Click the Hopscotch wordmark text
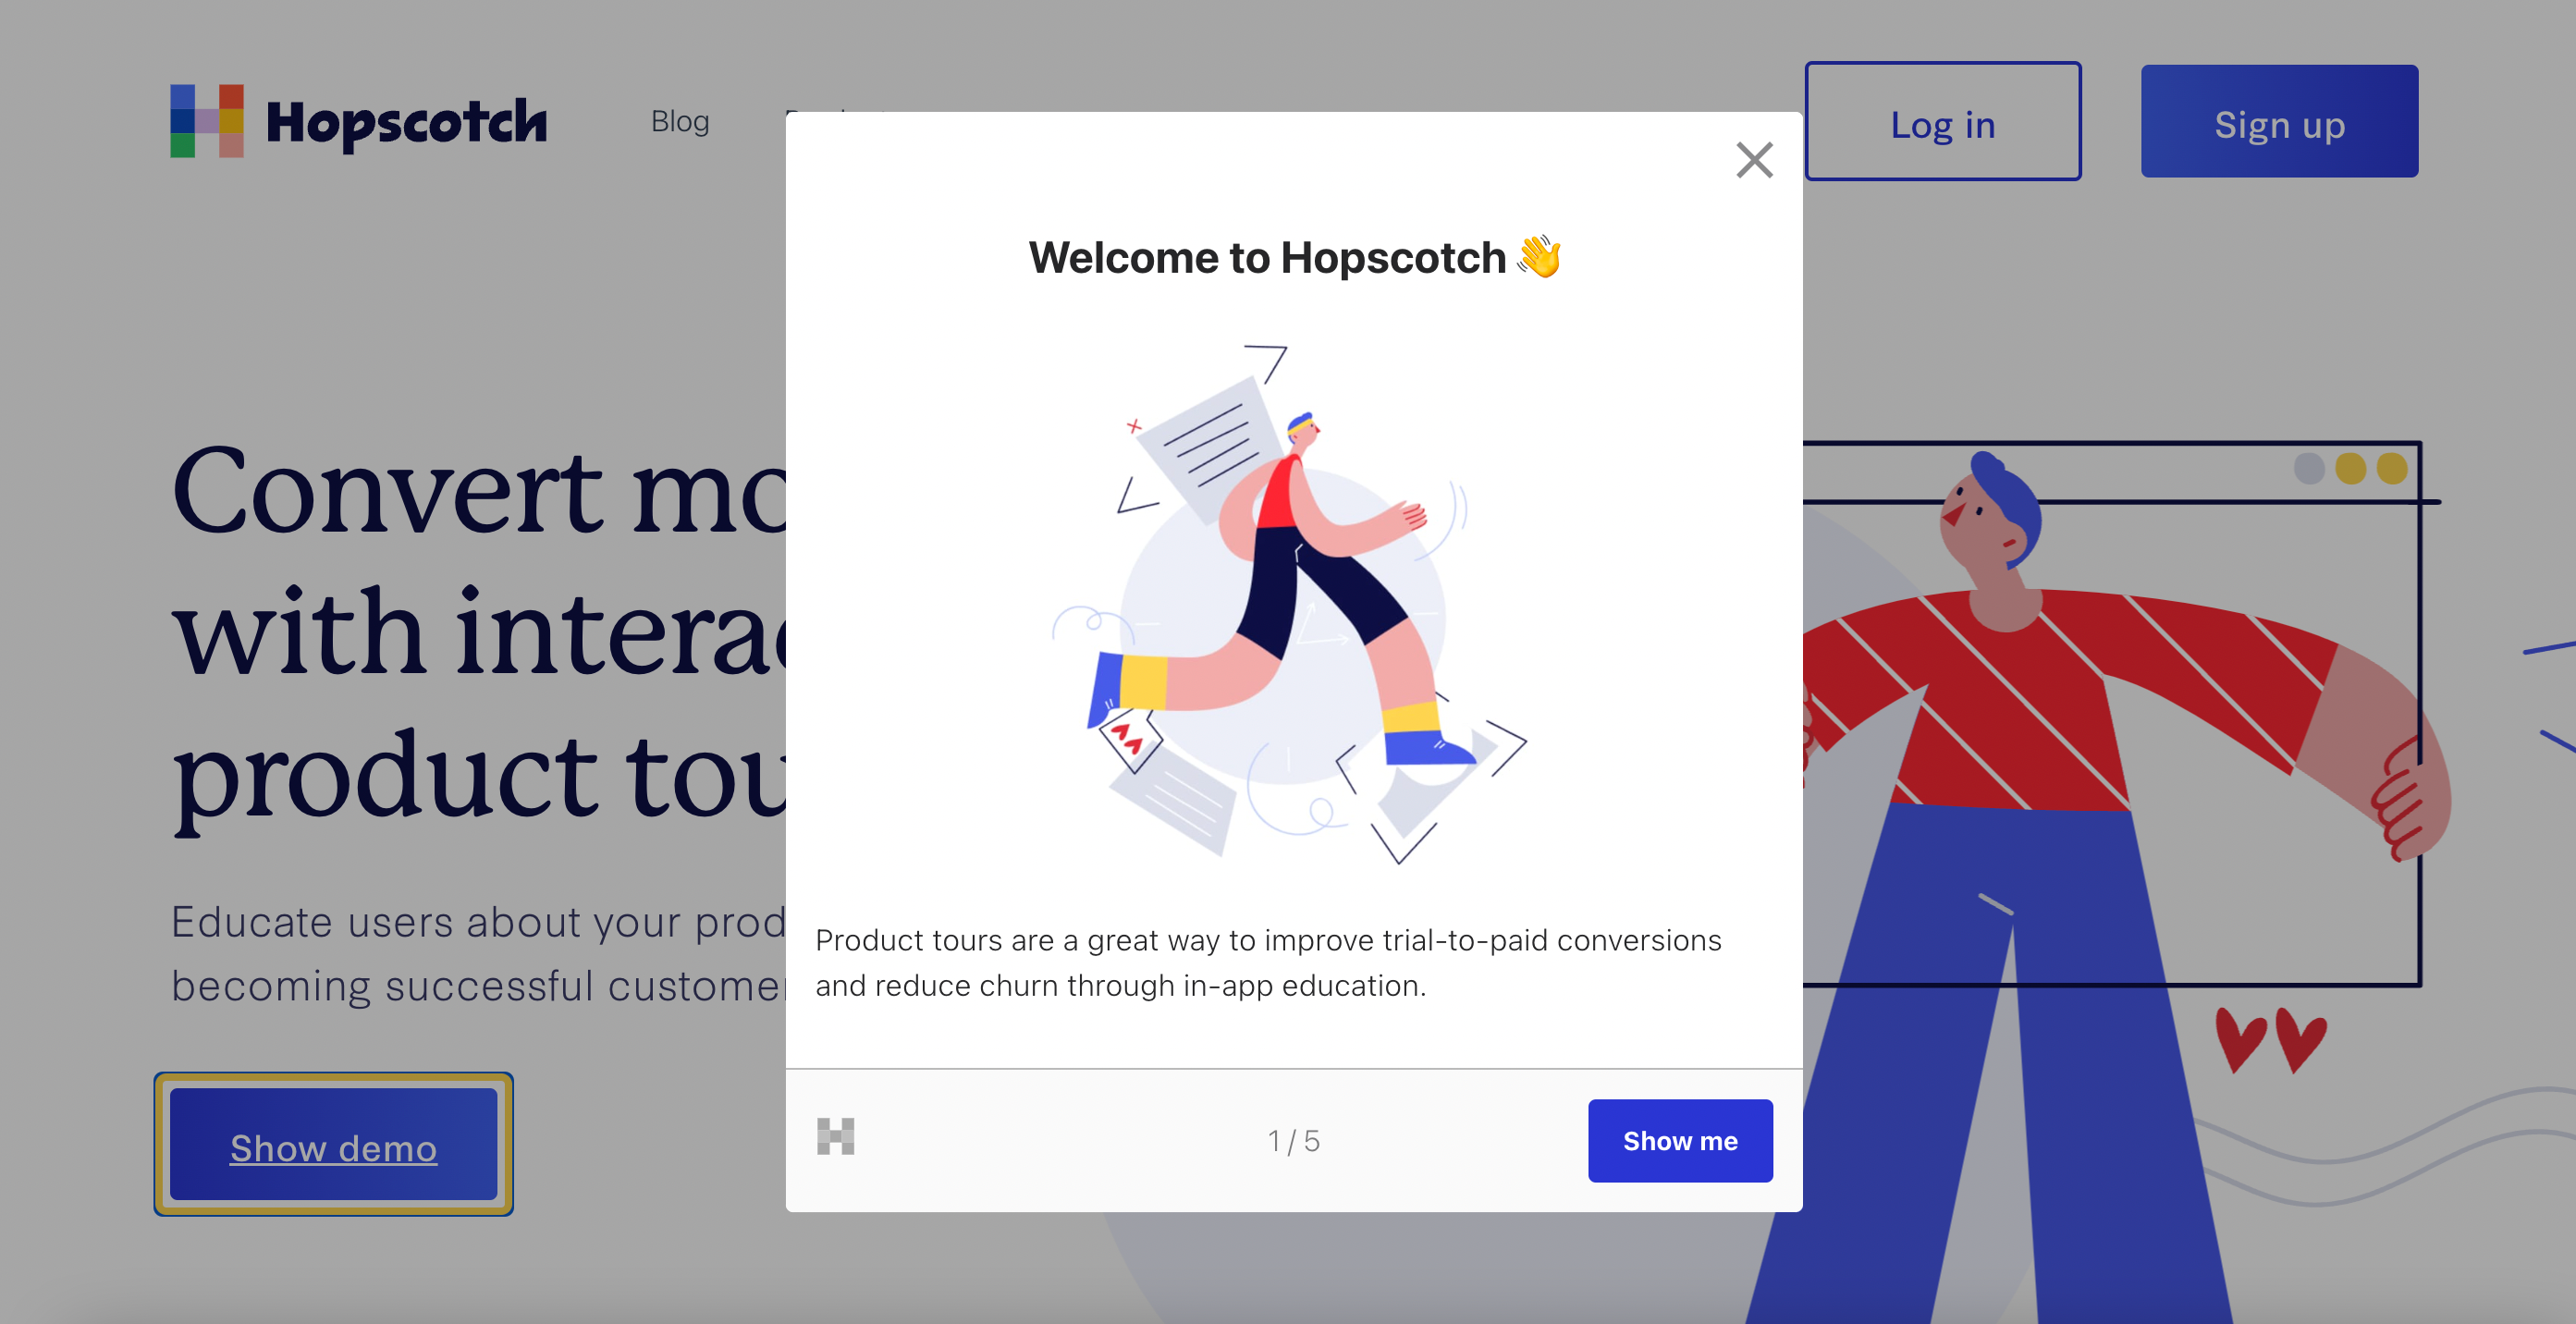The height and width of the screenshot is (1324, 2576). [407, 120]
